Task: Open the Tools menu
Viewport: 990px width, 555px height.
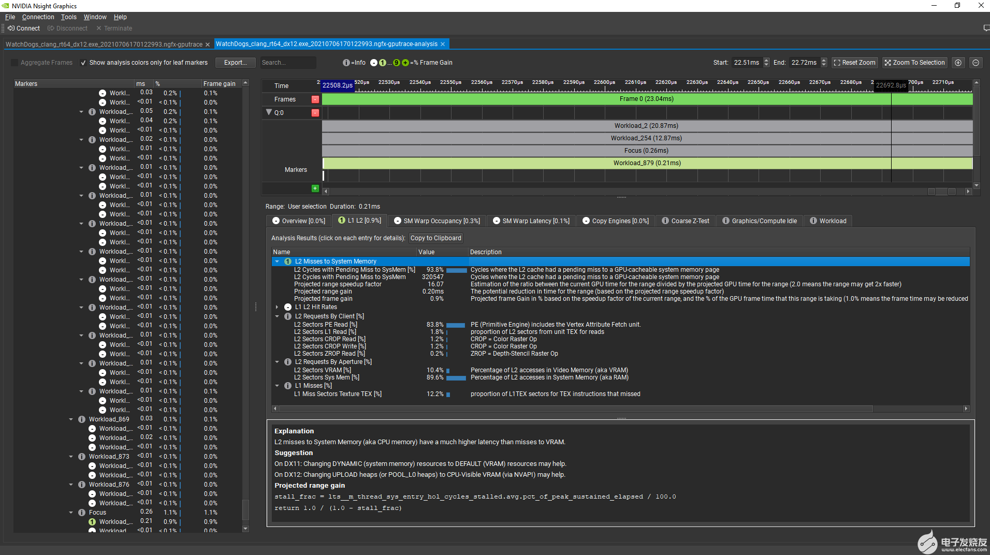Action: tap(69, 17)
